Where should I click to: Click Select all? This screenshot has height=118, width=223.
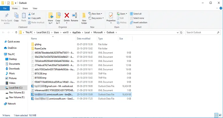click(x=136, y=14)
